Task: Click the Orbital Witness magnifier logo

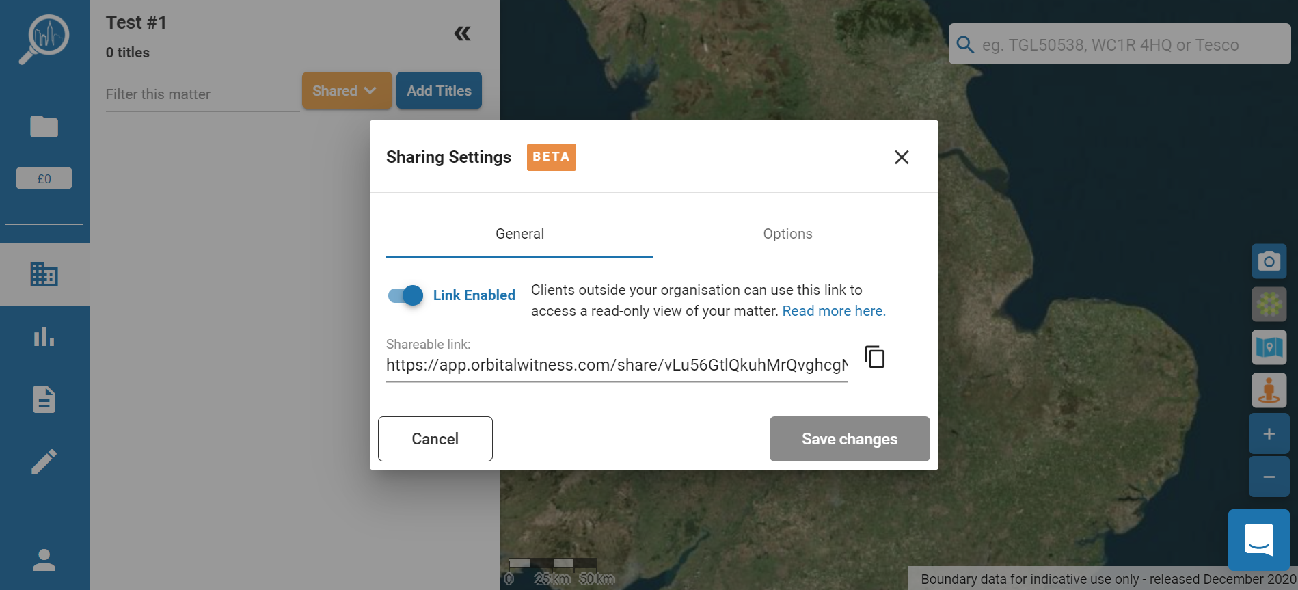Action: (44, 39)
